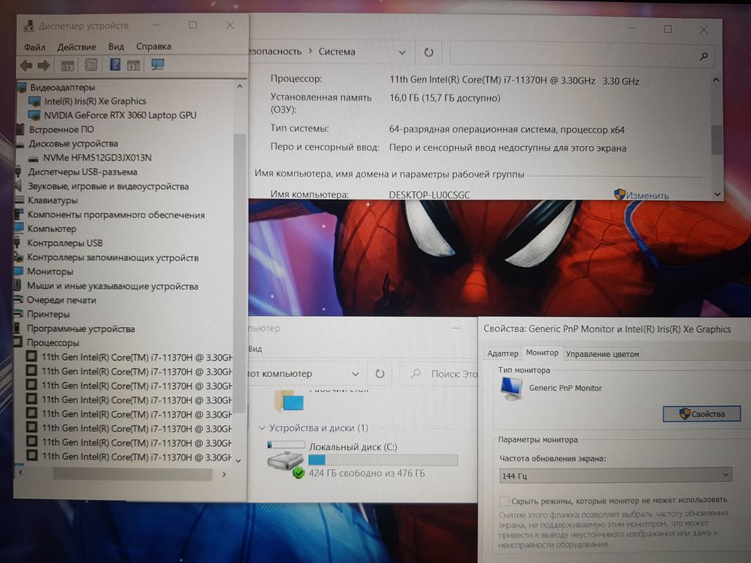The image size is (751, 563).
Task: Expand Звуковые, игровые и видеоустройства
Action: [x=109, y=187]
